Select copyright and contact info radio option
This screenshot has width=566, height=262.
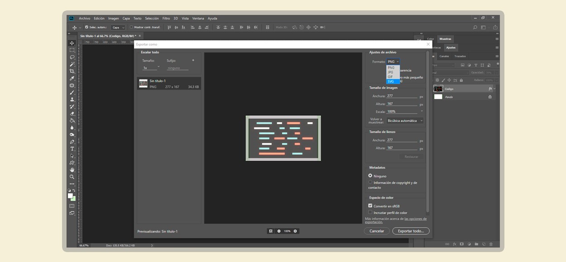(x=370, y=182)
